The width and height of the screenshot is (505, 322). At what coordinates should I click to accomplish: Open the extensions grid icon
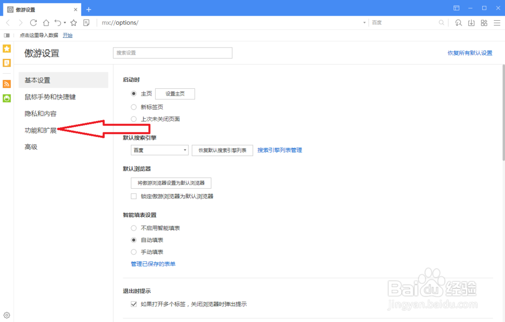click(484, 23)
